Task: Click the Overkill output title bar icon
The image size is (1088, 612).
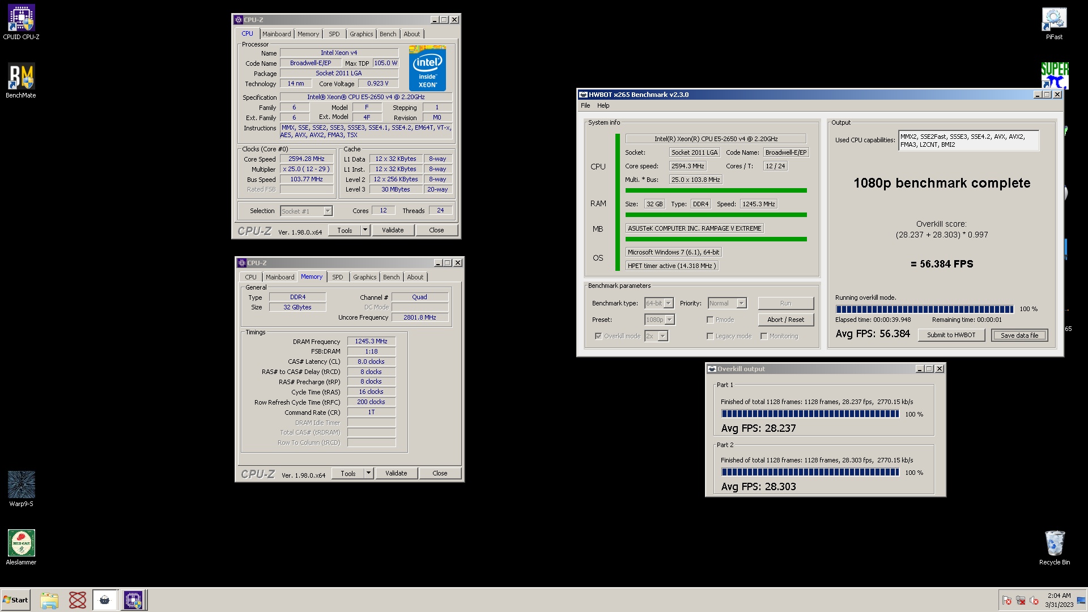Action: point(712,369)
